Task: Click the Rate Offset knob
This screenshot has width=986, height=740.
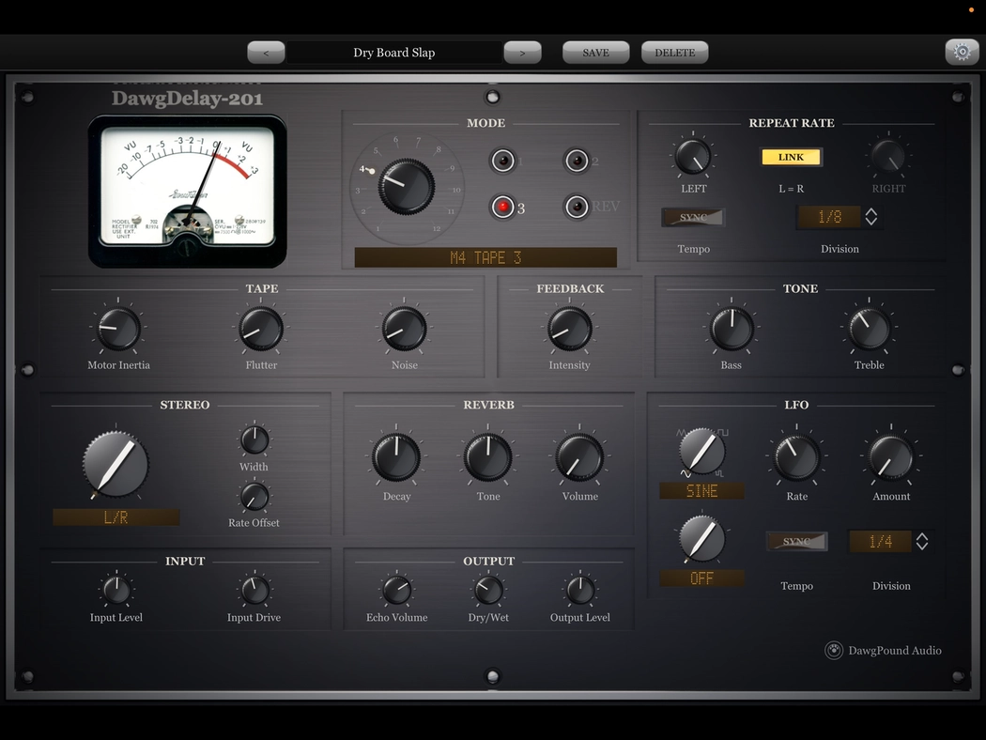Action: [254, 496]
